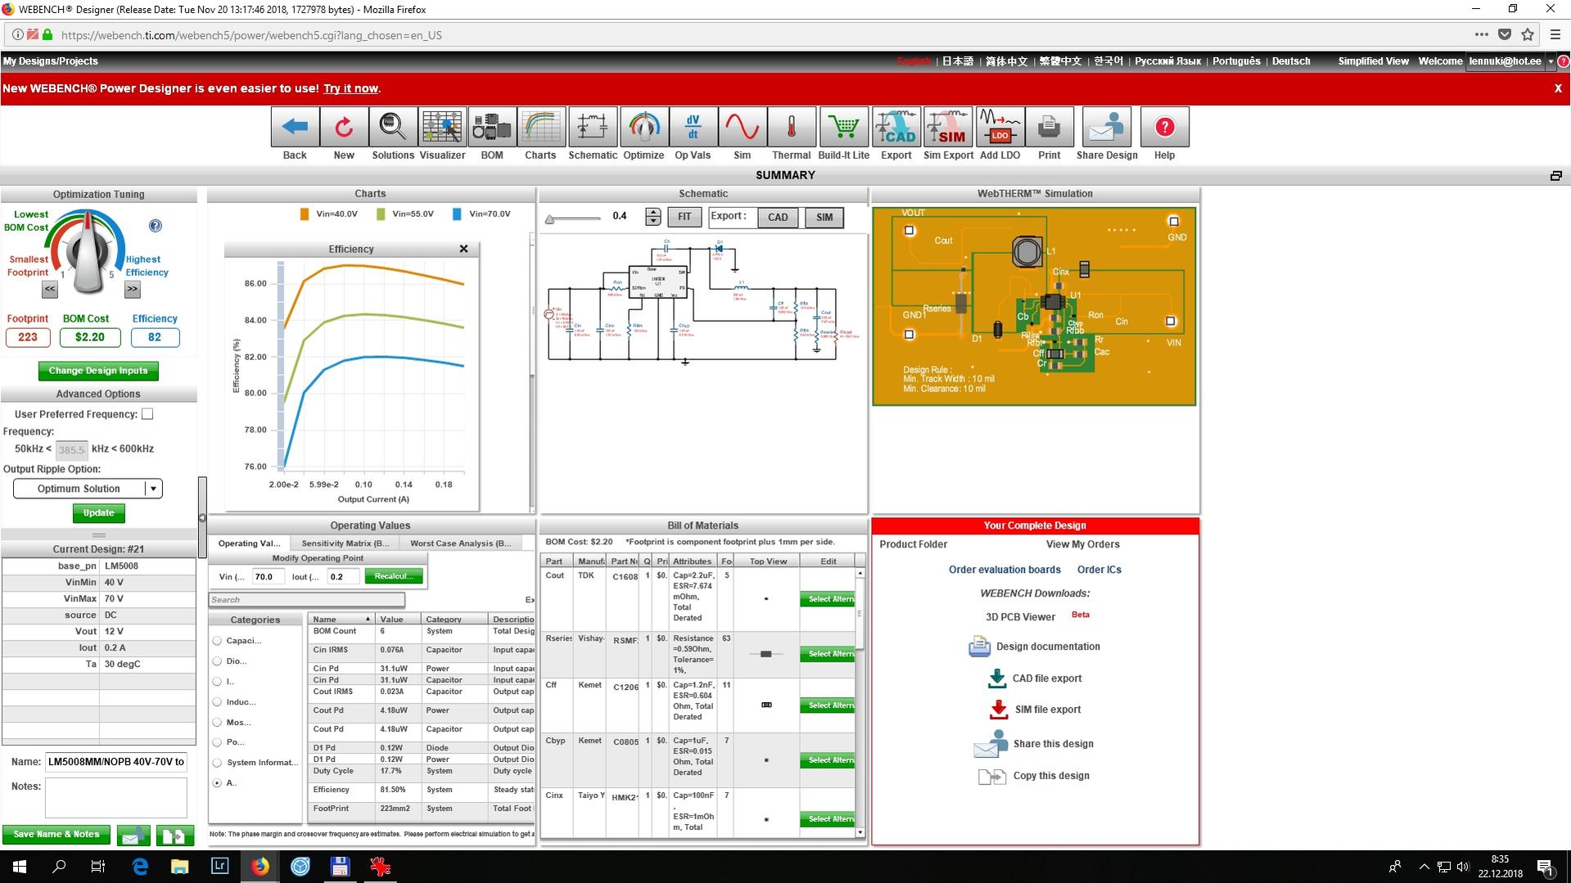1571x883 pixels.
Task: Click the schematic zoom slider
Action: (x=573, y=218)
